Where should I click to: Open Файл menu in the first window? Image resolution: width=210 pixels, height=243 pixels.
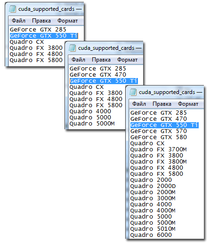coord(18,21)
